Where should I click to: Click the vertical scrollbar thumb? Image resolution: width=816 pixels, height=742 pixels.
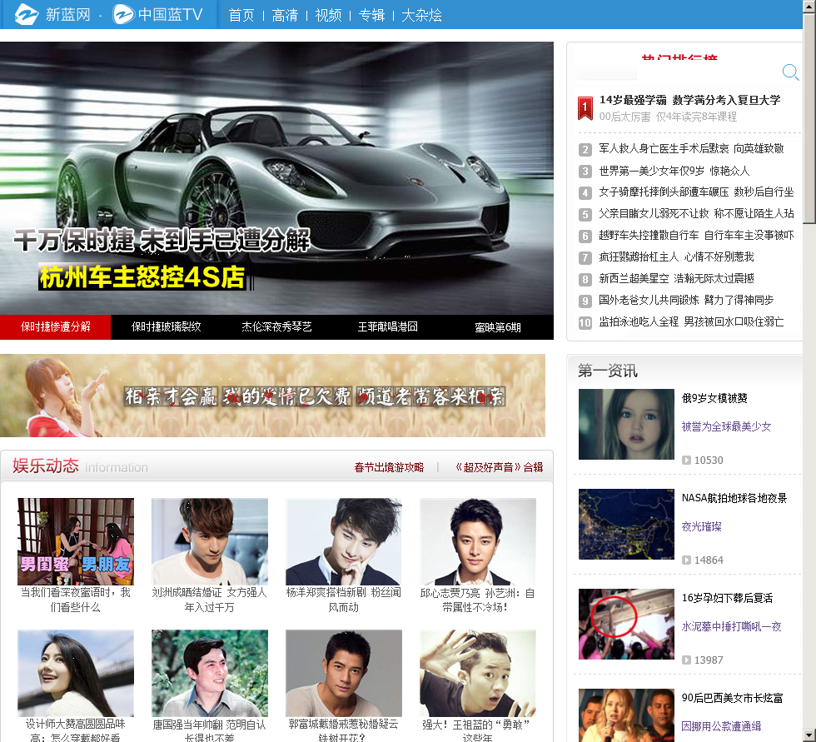tap(809, 117)
